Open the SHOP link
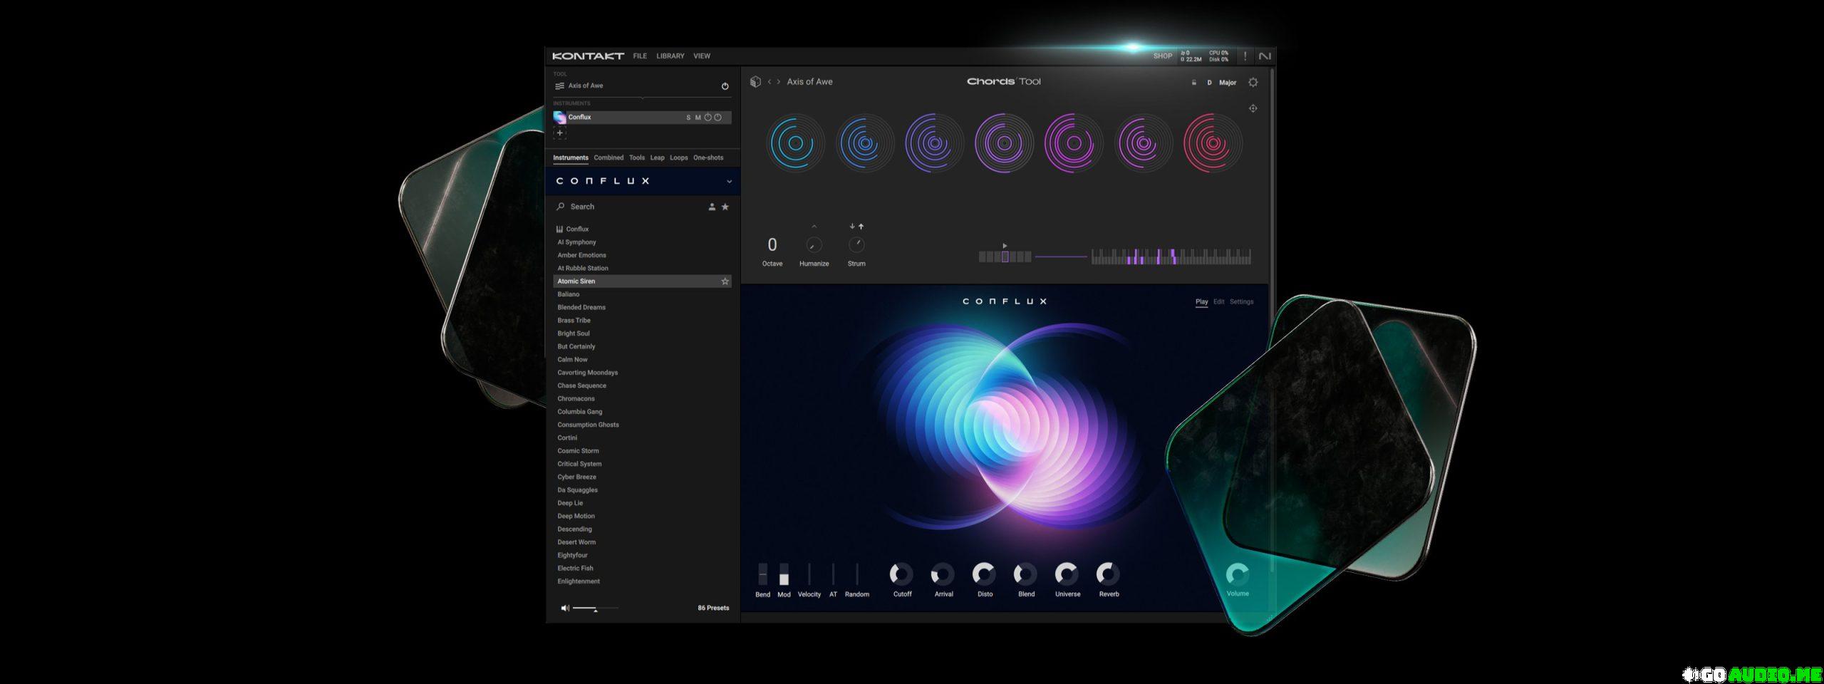The height and width of the screenshot is (684, 1824). (x=1163, y=56)
